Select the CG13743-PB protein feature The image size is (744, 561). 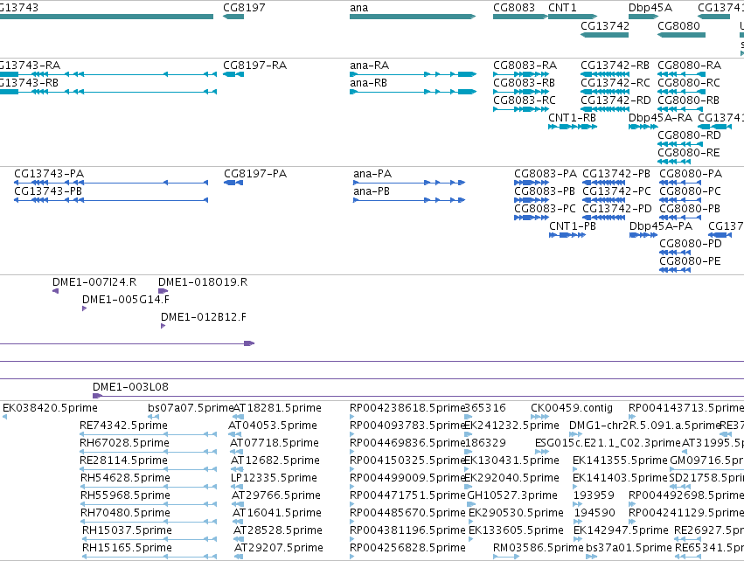(x=111, y=201)
